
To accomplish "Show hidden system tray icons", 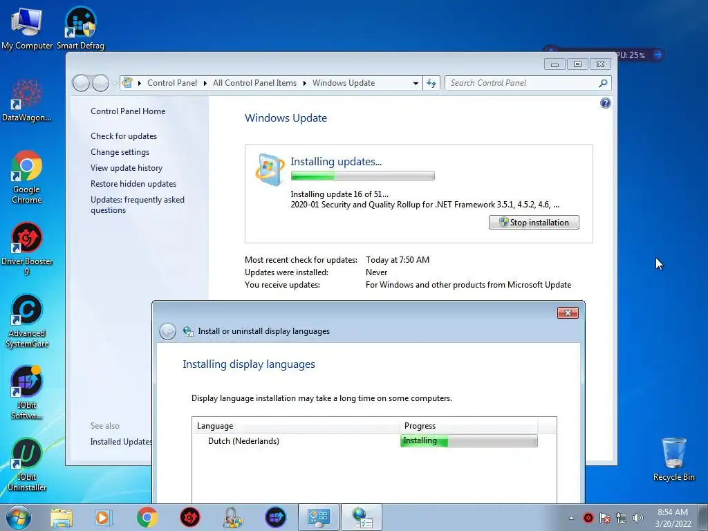I will click(571, 519).
